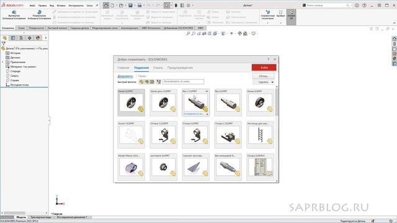The image size is (397, 223).
Task: Open the ConfigurationManager tab icon
Action: click(21, 38)
